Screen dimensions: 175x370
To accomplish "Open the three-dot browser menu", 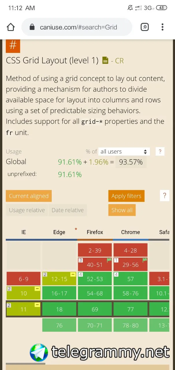I will [x=163, y=27].
